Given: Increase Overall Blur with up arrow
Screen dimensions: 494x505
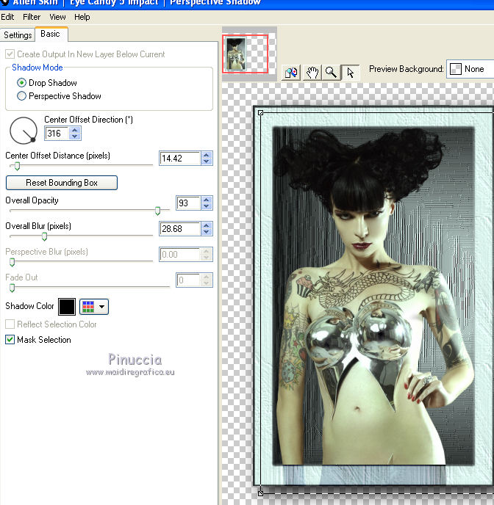Looking at the screenshot, I should pyautogui.click(x=207, y=226).
